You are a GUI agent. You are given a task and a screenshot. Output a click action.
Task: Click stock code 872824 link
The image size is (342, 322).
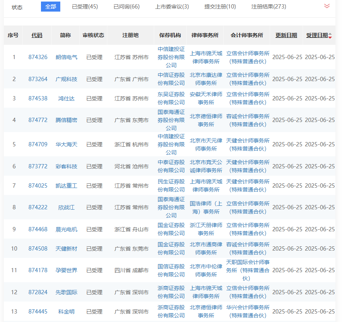click(x=38, y=292)
